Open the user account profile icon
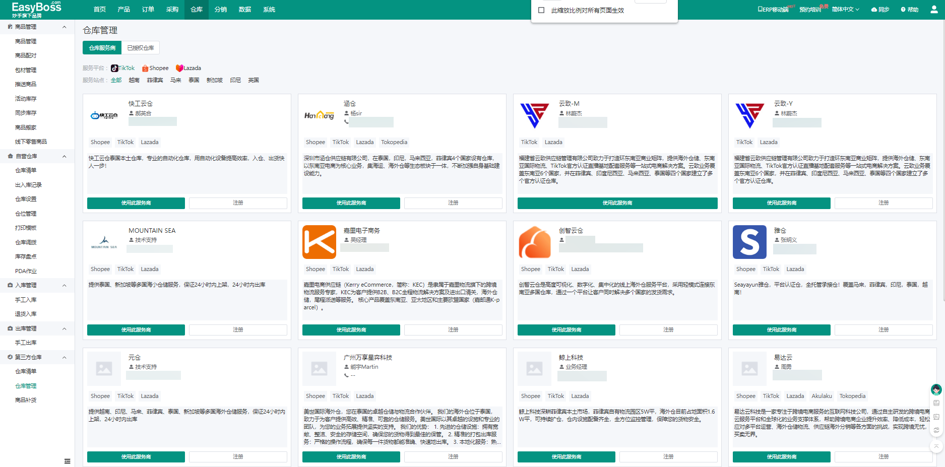 click(934, 10)
